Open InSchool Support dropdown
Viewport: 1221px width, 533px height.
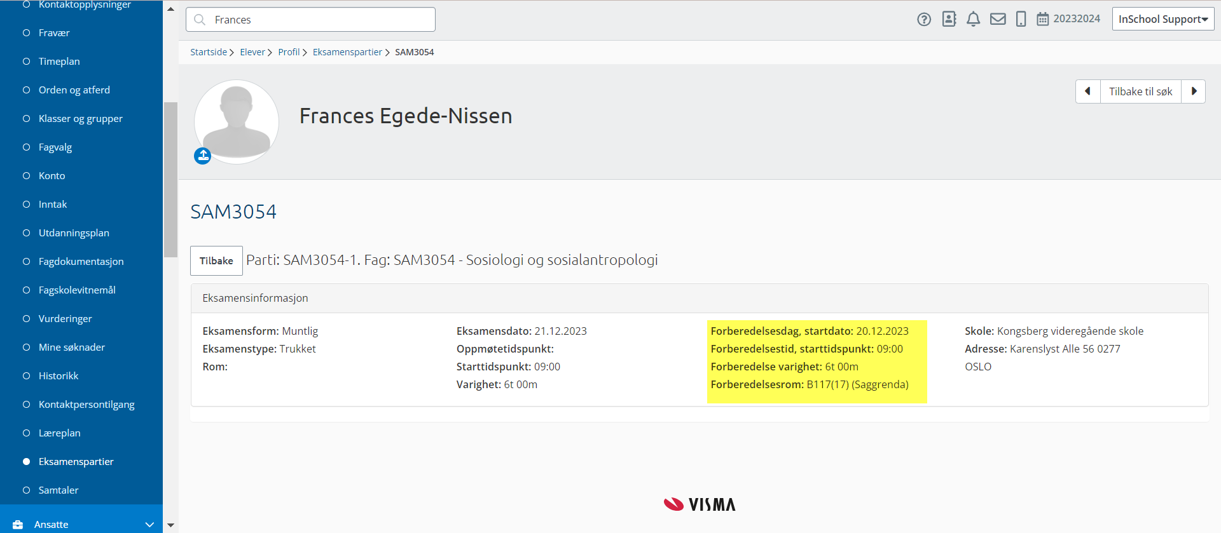[1162, 19]
